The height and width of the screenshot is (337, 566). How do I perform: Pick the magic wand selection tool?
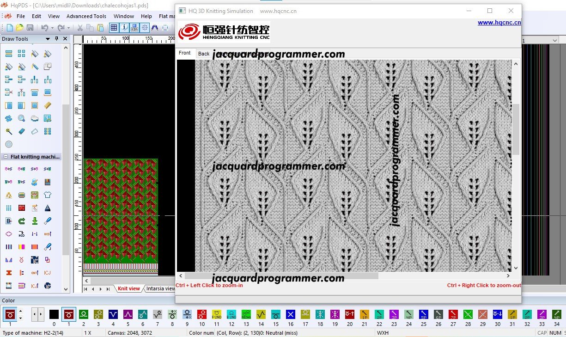coord(8,131)
